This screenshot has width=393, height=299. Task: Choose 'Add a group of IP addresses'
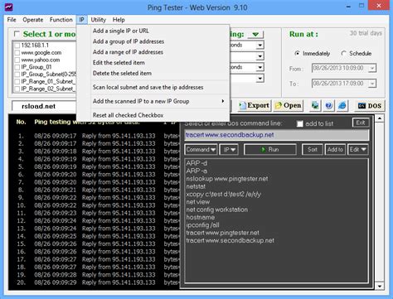(x=153, y=41)
